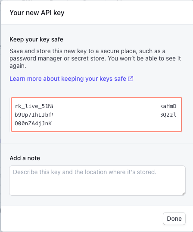The height and width of the screenshot is (232, 193).
Task: Click the 'Your new API key' dialog title
Action: [x=37, y=13]
